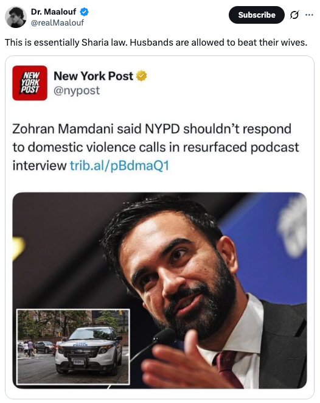
Task: Click the New York Post red logo avatar
Action: pos(30,83)
